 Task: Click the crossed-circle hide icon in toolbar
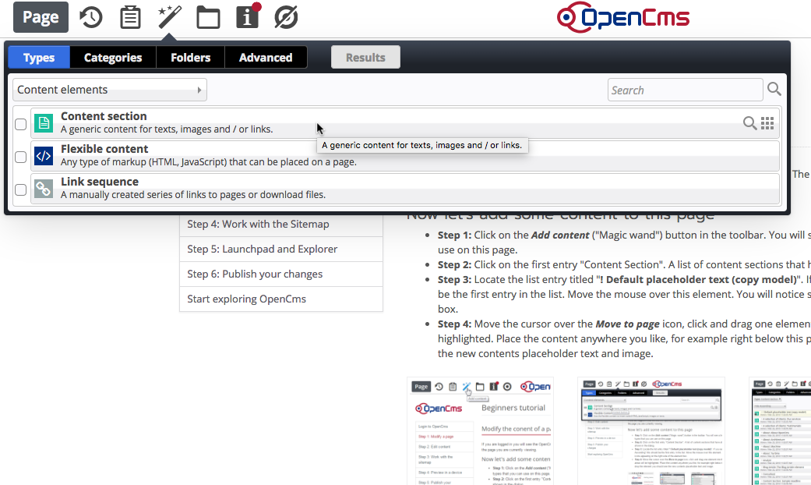click(x=287, y=17)
